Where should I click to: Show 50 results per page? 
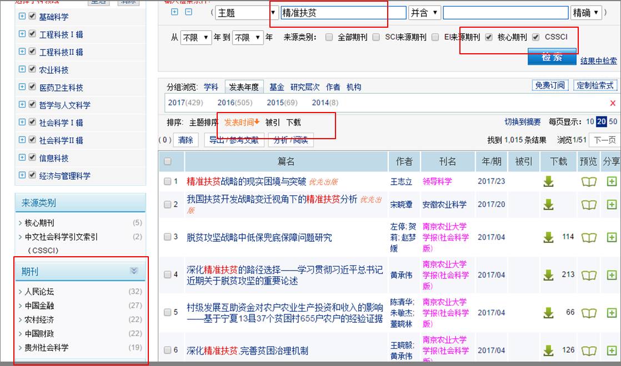[613, 122]
